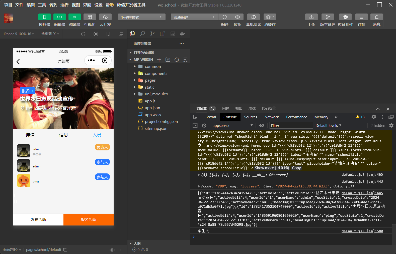
Task: Open the 教育套件 education kit
Action: point(345,17)
